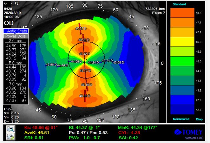This screenshot has width=210, height=143.
Task: Click the TOMEY logo
Action: coord(188,132)
